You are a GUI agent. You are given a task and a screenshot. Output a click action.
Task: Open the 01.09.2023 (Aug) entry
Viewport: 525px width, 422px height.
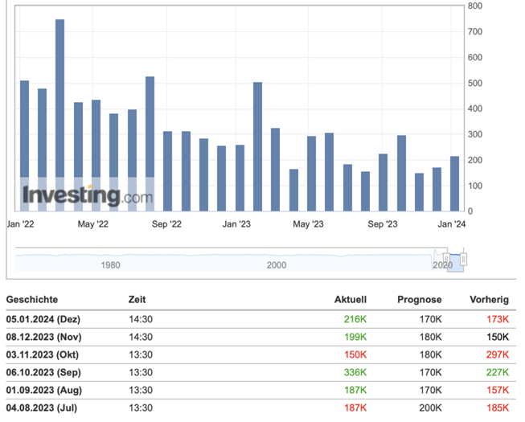(48, 390)
